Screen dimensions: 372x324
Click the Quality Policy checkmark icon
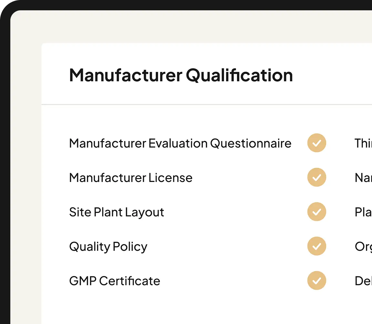(x=316, y=246)
